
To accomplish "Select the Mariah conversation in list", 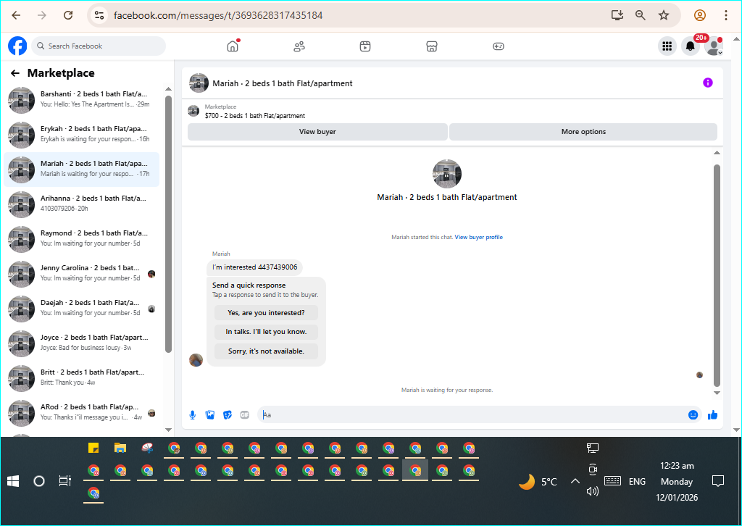I will click(81, 170).
